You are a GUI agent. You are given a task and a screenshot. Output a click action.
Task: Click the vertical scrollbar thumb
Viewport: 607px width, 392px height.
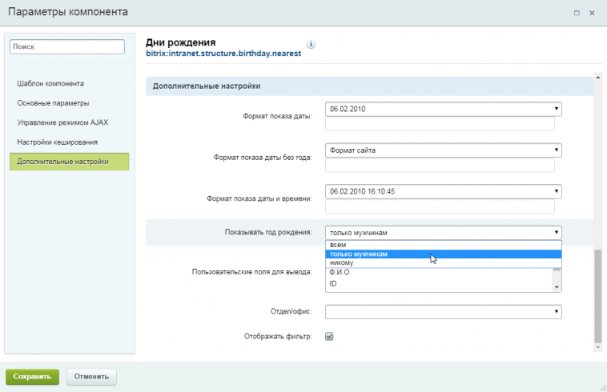point(597,296)
